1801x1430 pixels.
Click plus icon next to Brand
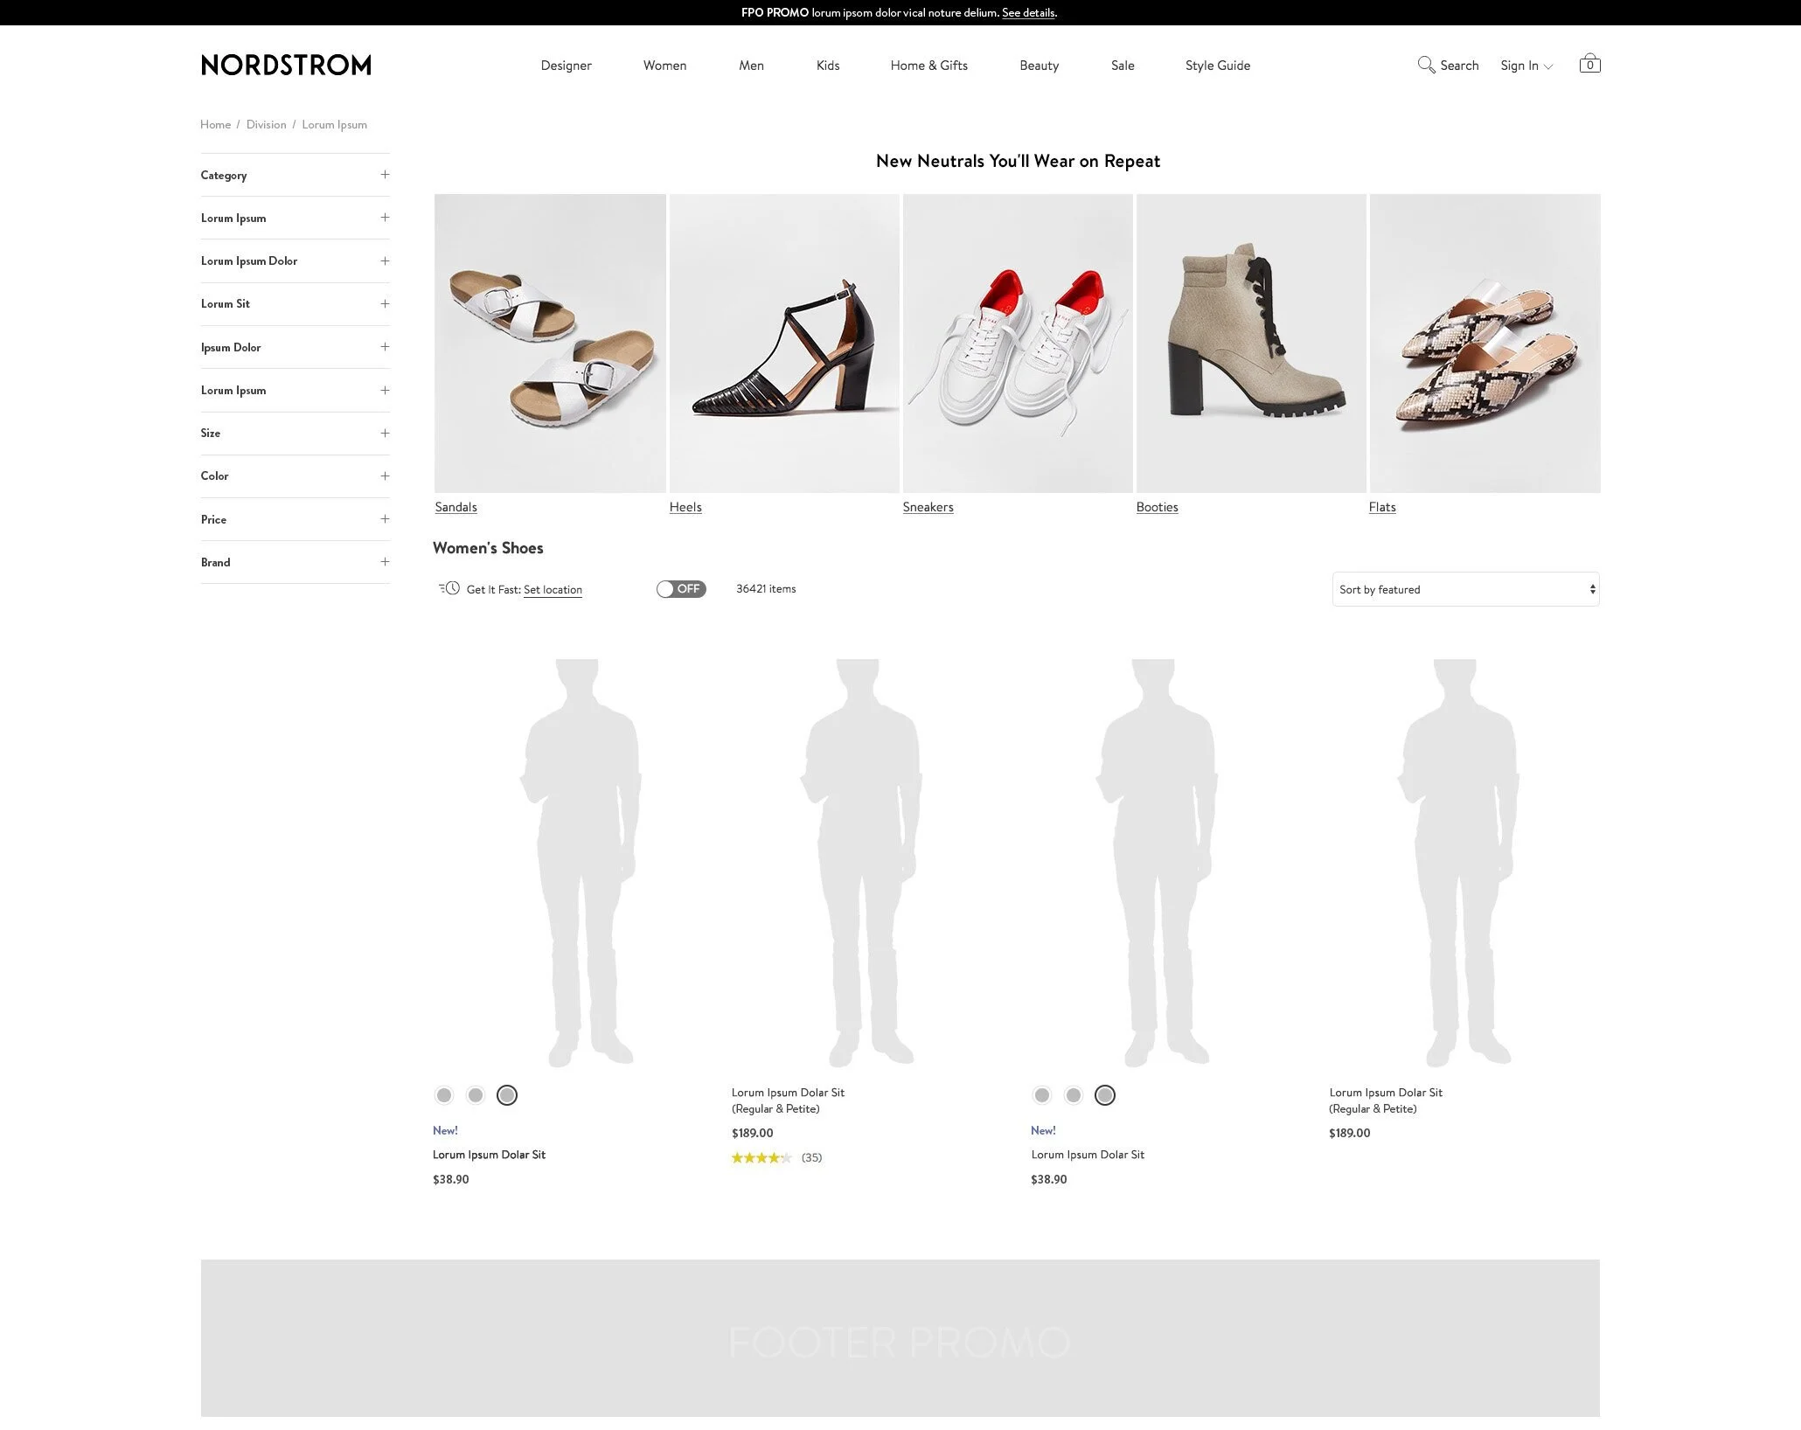tap(385, 562)
